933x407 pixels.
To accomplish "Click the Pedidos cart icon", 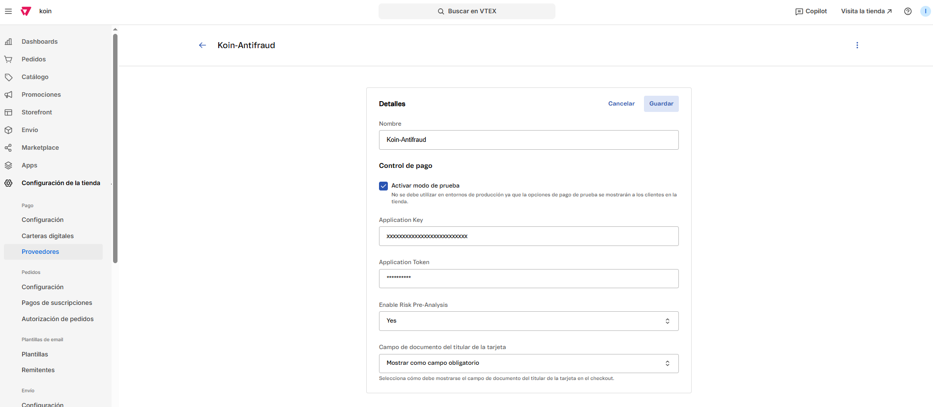I will click(x=8, y=59).
